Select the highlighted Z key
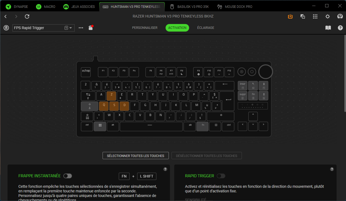Viewport: 346px width, 201px height. 111,96
